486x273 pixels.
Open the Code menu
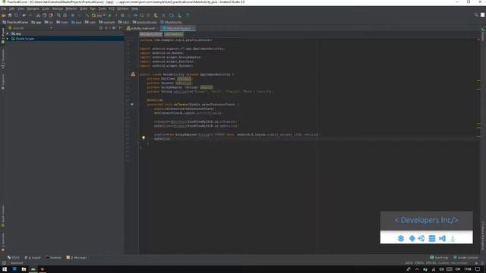coord(46,8)
